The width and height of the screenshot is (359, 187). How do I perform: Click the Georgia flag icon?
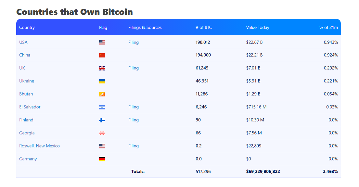coord(102,133)
